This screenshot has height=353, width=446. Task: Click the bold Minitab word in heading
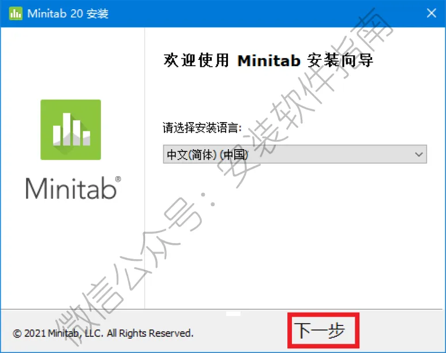pyautogui.click(x=269, y=60)
